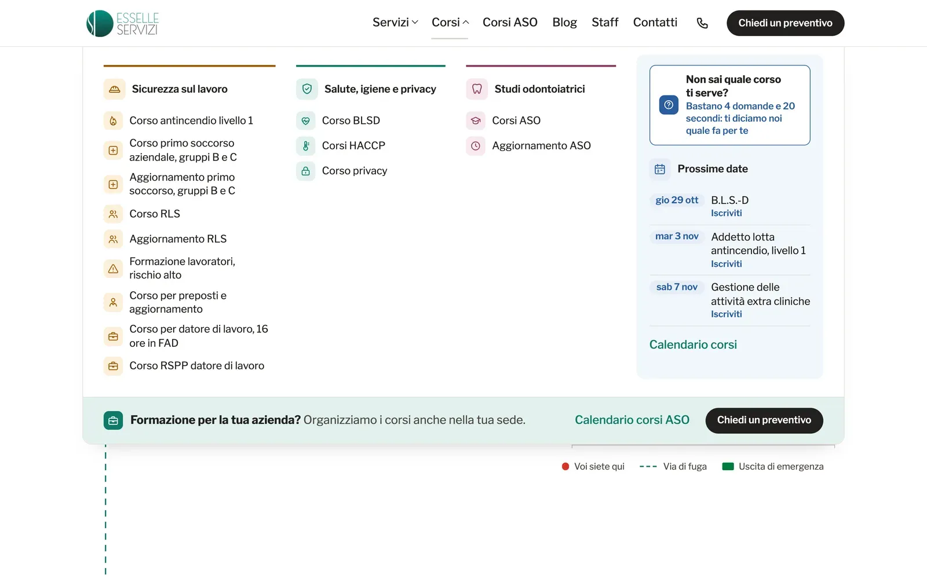The height and width of the screenshot is (579, 927).
Task: Click the Corsi HACCP link
Action: coord(353,146)
